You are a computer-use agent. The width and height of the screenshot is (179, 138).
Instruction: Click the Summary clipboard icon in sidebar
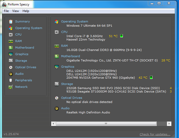coord(11,22)
